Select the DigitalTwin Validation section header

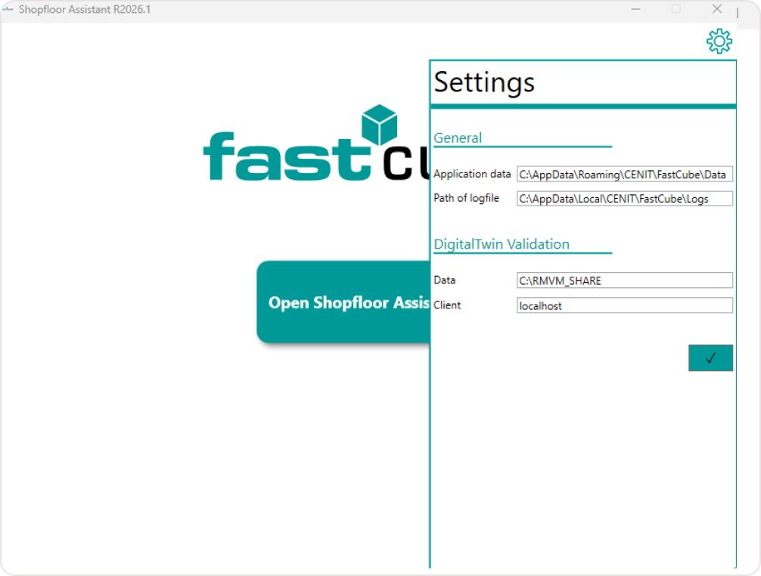501,244
